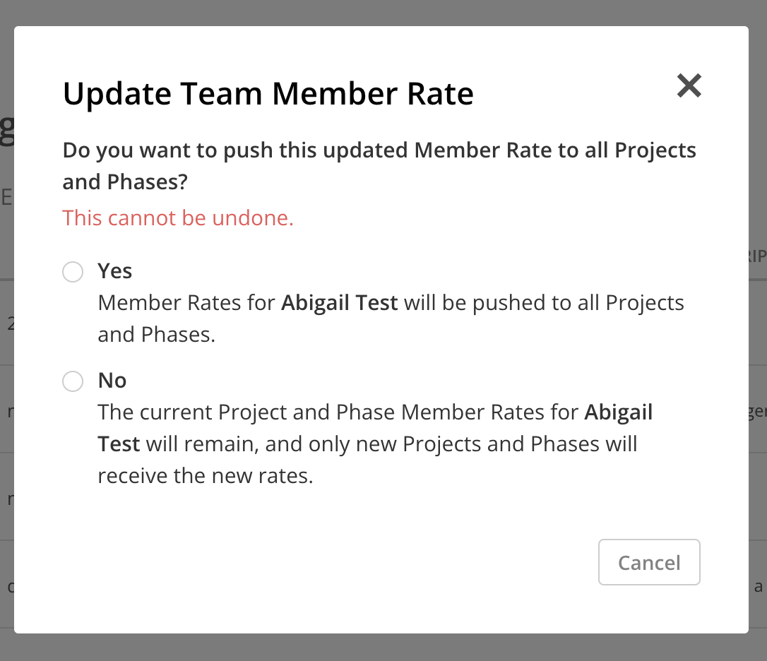Click "and Phases?" ending the question text
The width and height of the screenshot is (767, 661).
pyautogui.click(x=125, y=182)
